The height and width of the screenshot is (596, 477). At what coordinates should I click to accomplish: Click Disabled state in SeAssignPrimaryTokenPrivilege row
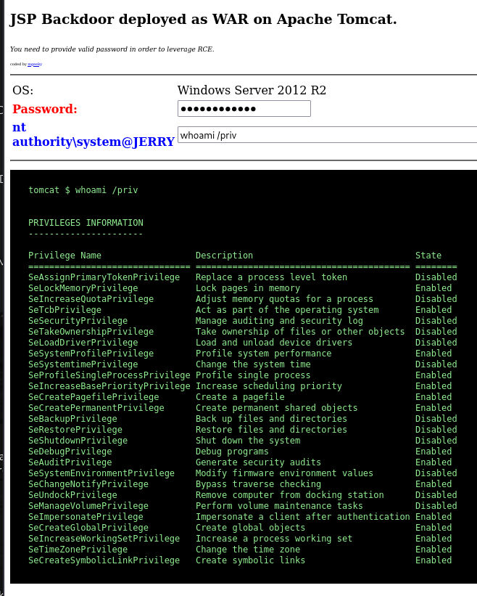click(x=436, y=277)
